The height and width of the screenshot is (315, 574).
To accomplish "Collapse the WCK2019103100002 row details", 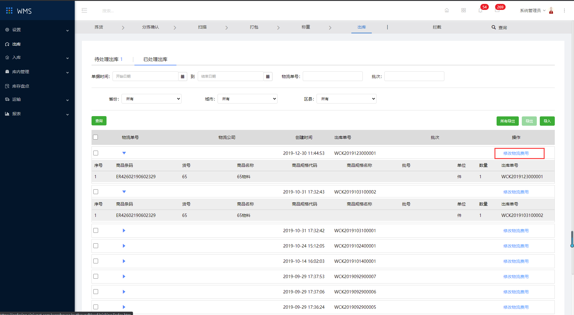I will point(124,192).
